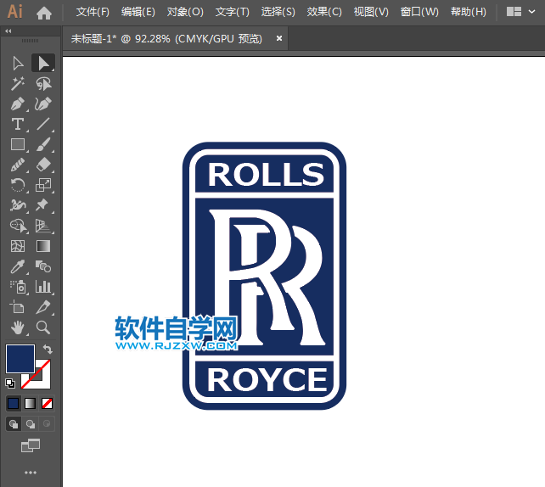Close the 未标题-1 document tab
545x487 pixels.
[279, 38]
